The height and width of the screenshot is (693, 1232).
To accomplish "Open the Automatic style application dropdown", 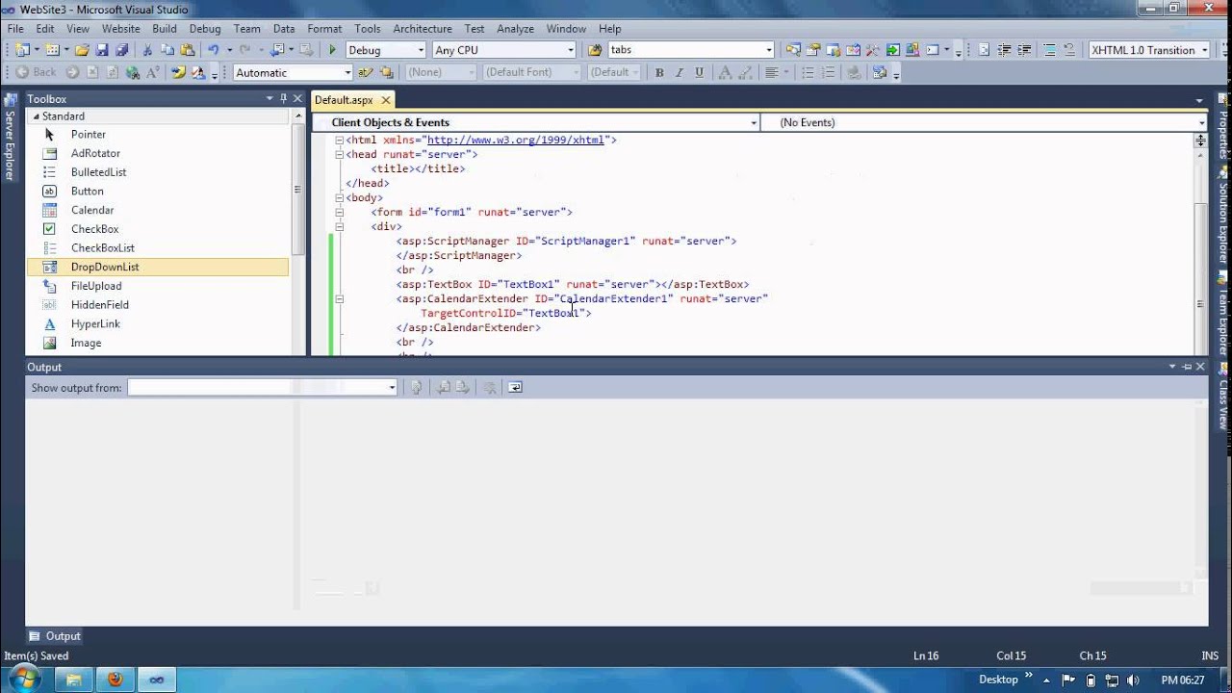I will click(x=347, y=72).
